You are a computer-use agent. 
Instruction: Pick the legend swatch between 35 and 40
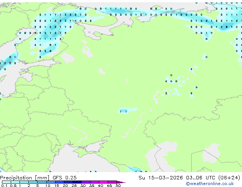click(95, 182)
